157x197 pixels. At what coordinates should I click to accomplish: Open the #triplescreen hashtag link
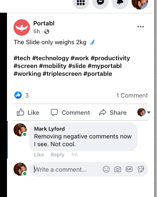[62, 74]
